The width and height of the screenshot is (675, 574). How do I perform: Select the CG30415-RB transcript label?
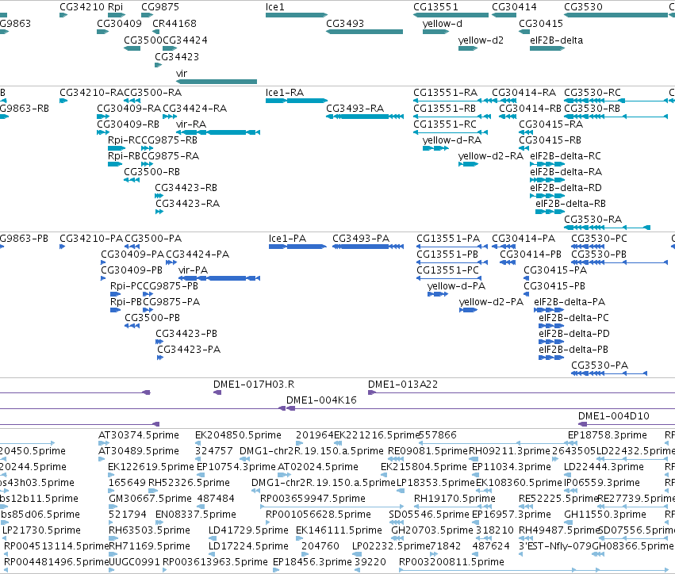tap(550, 140)
